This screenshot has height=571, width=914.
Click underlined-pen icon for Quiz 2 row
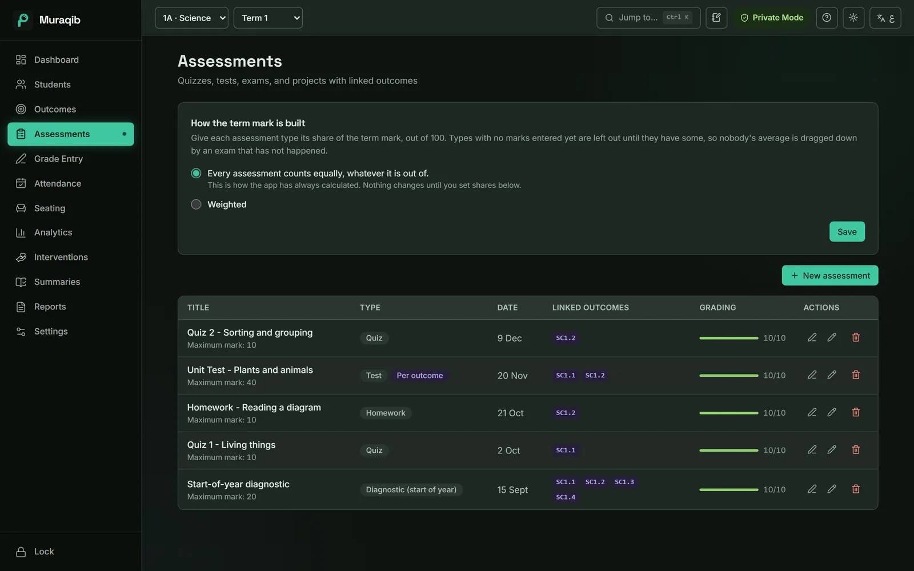812,337
